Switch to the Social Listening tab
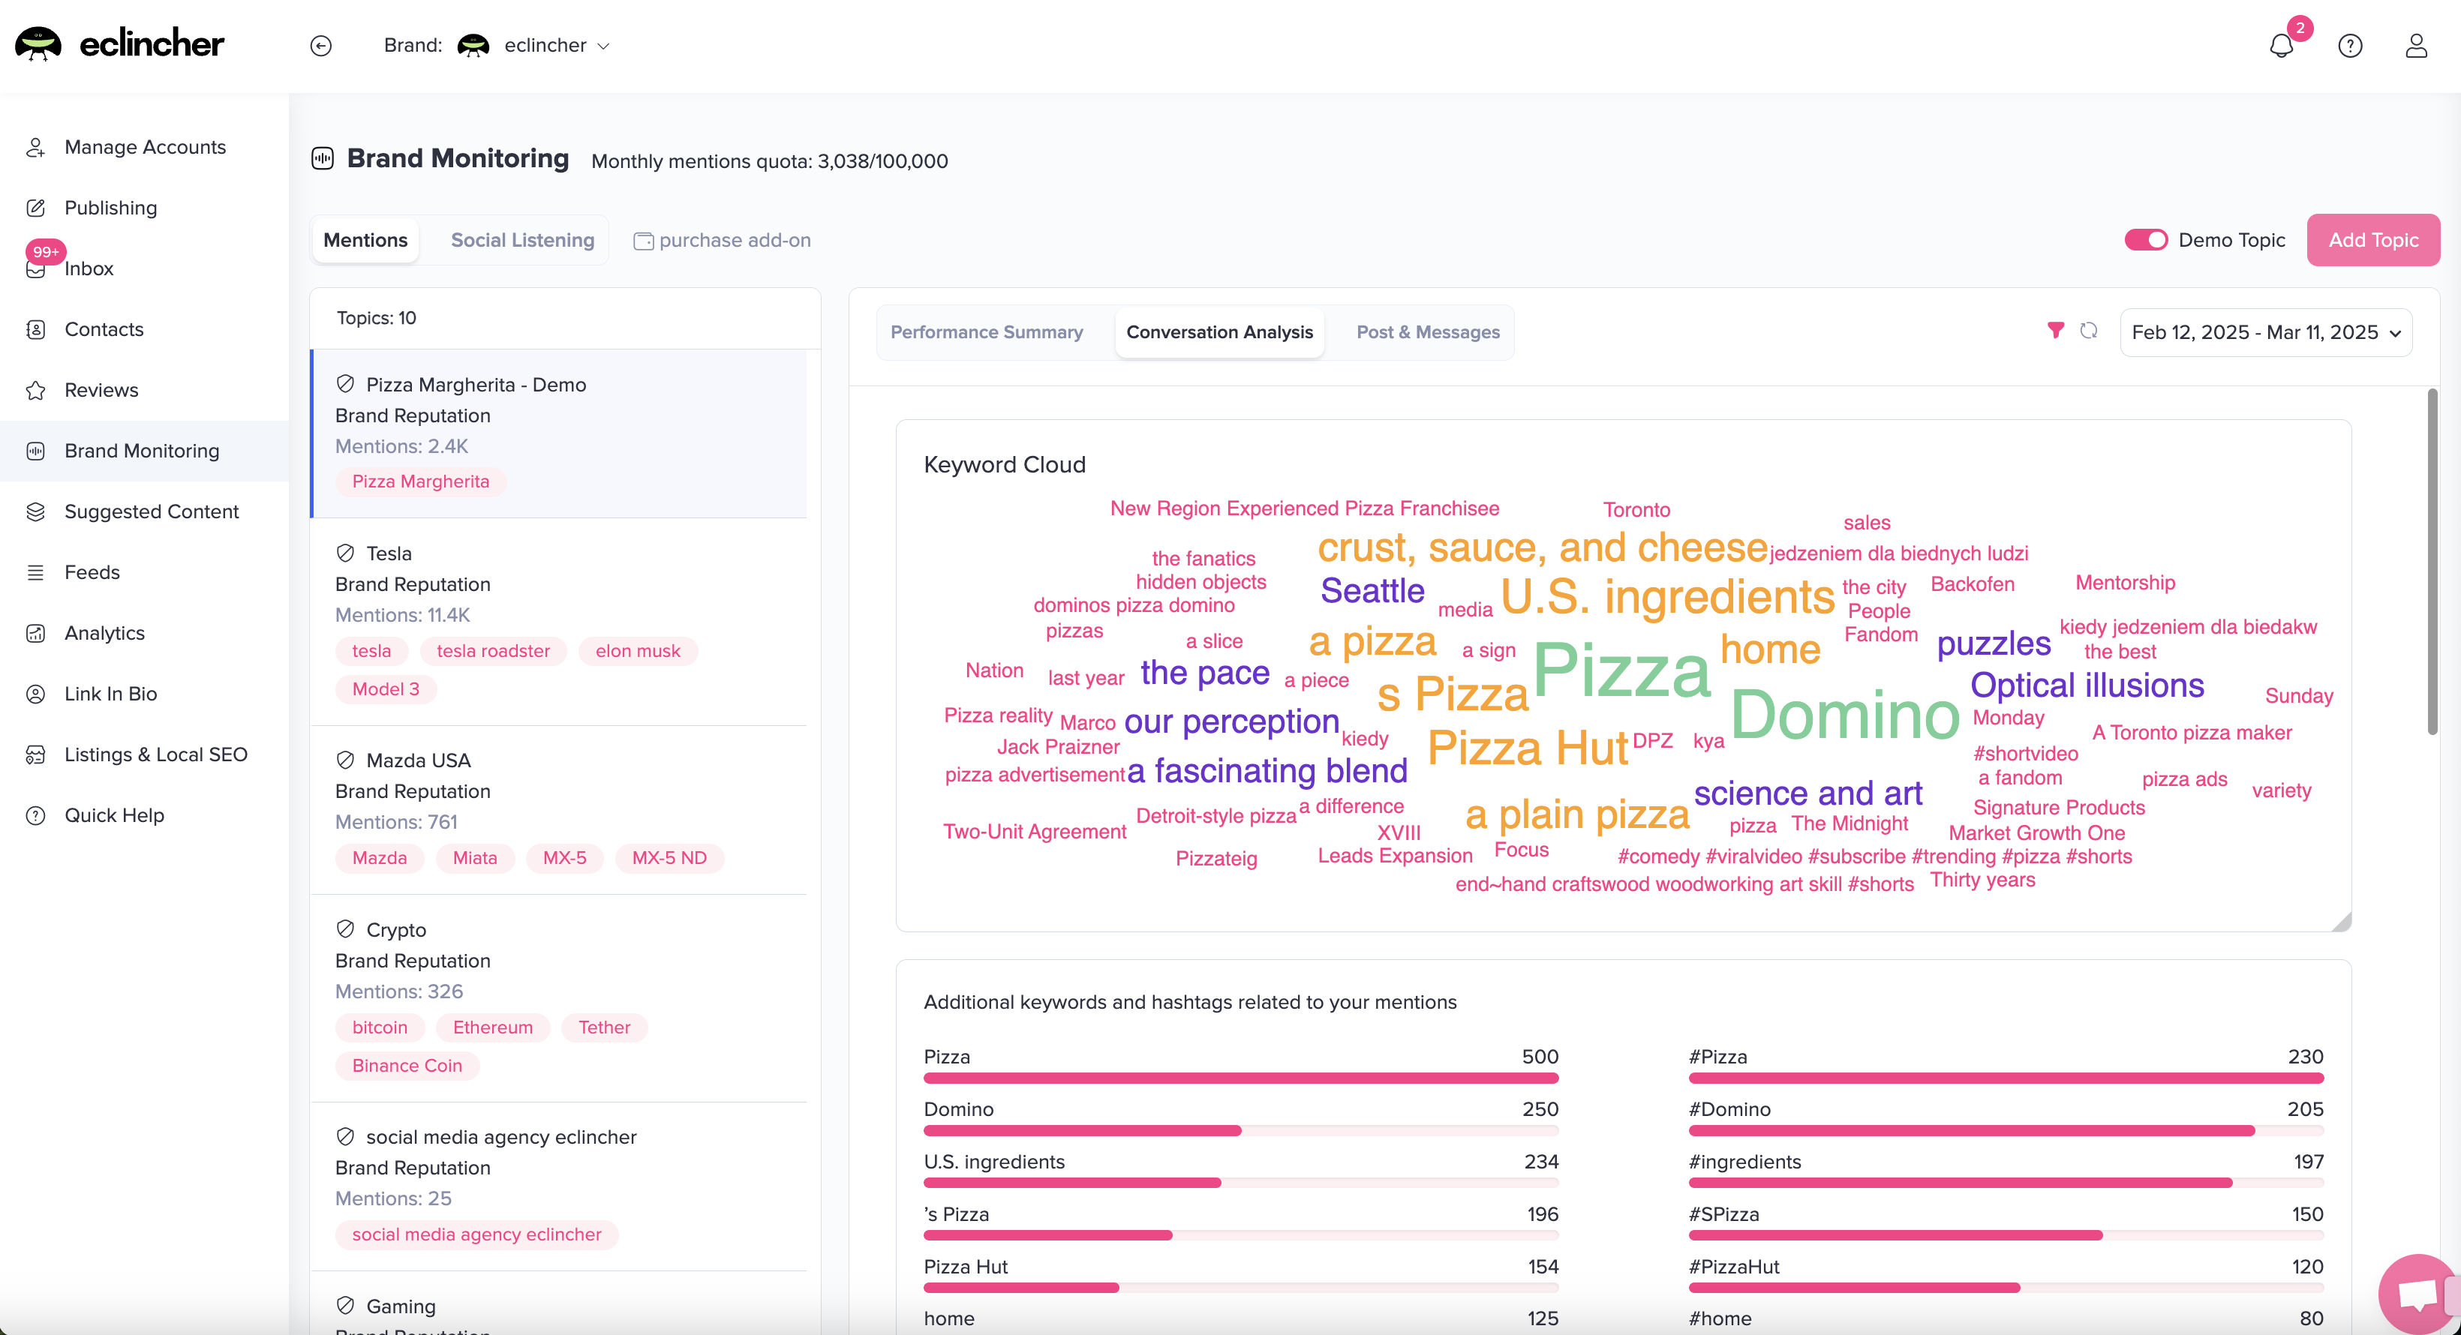The height and width of the screenshot is (1335, 2461). coord(521,240)
